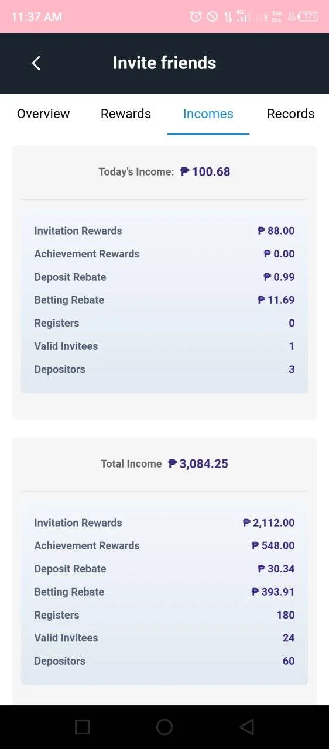Tap the battery indicator icon

click(x=309, y=16)
